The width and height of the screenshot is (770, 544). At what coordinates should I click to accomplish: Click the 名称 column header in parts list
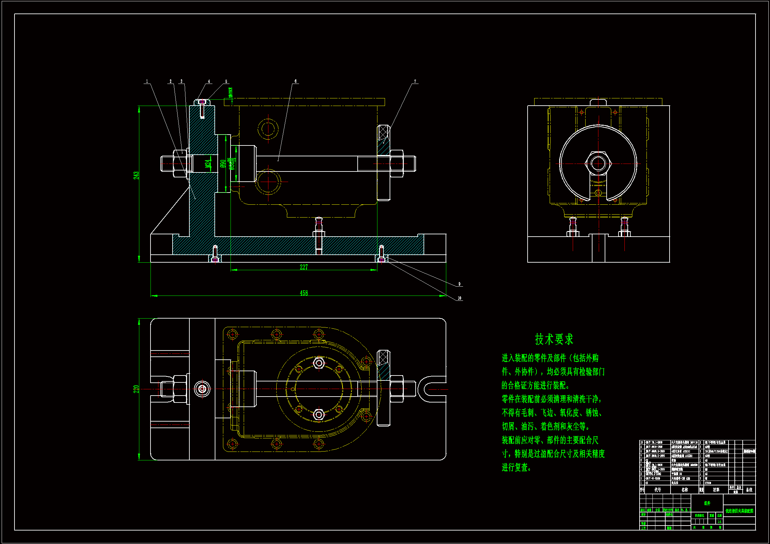click(684, 490)
